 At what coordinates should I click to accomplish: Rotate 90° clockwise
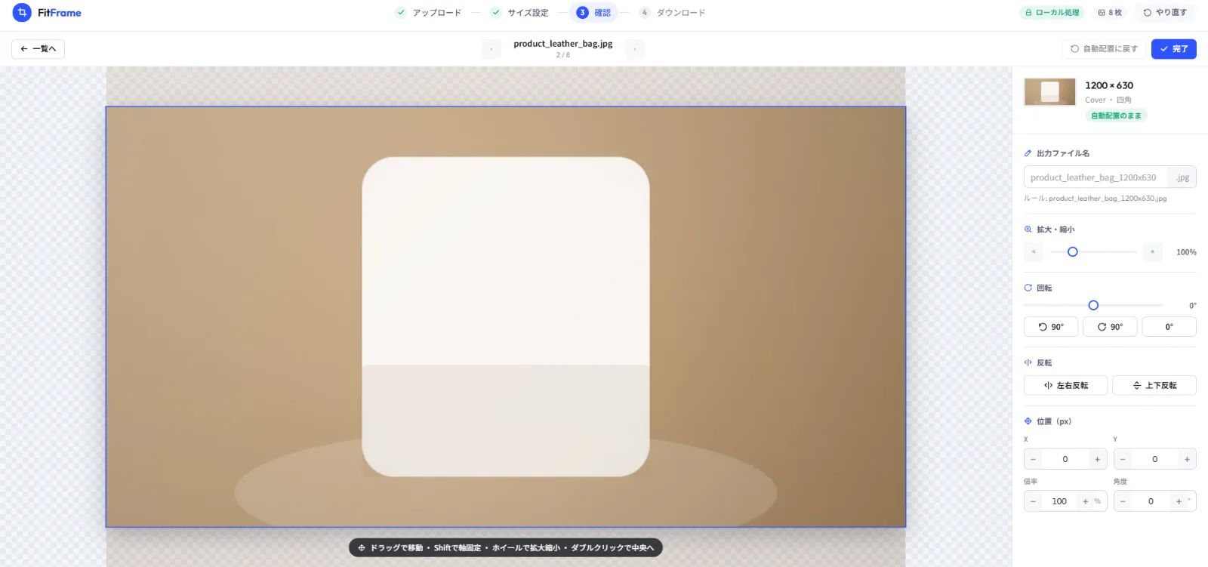tap(1110, 327)
